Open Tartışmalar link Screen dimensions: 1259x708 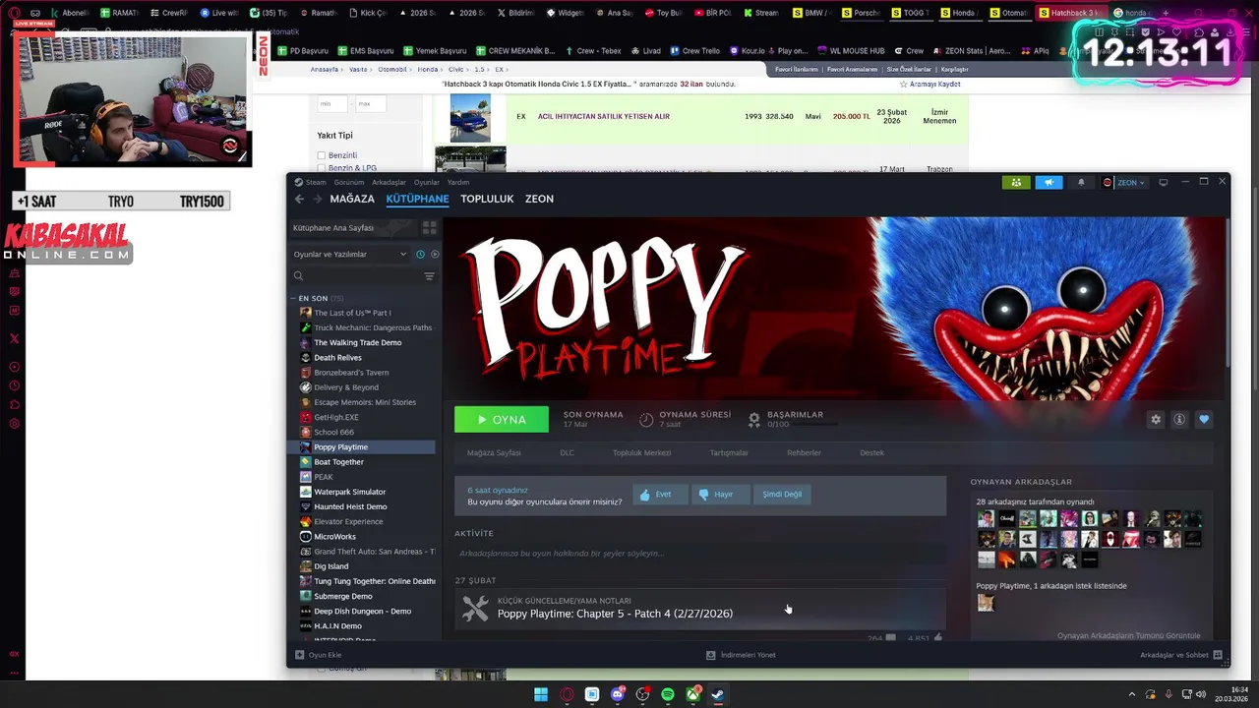point(729,453)
